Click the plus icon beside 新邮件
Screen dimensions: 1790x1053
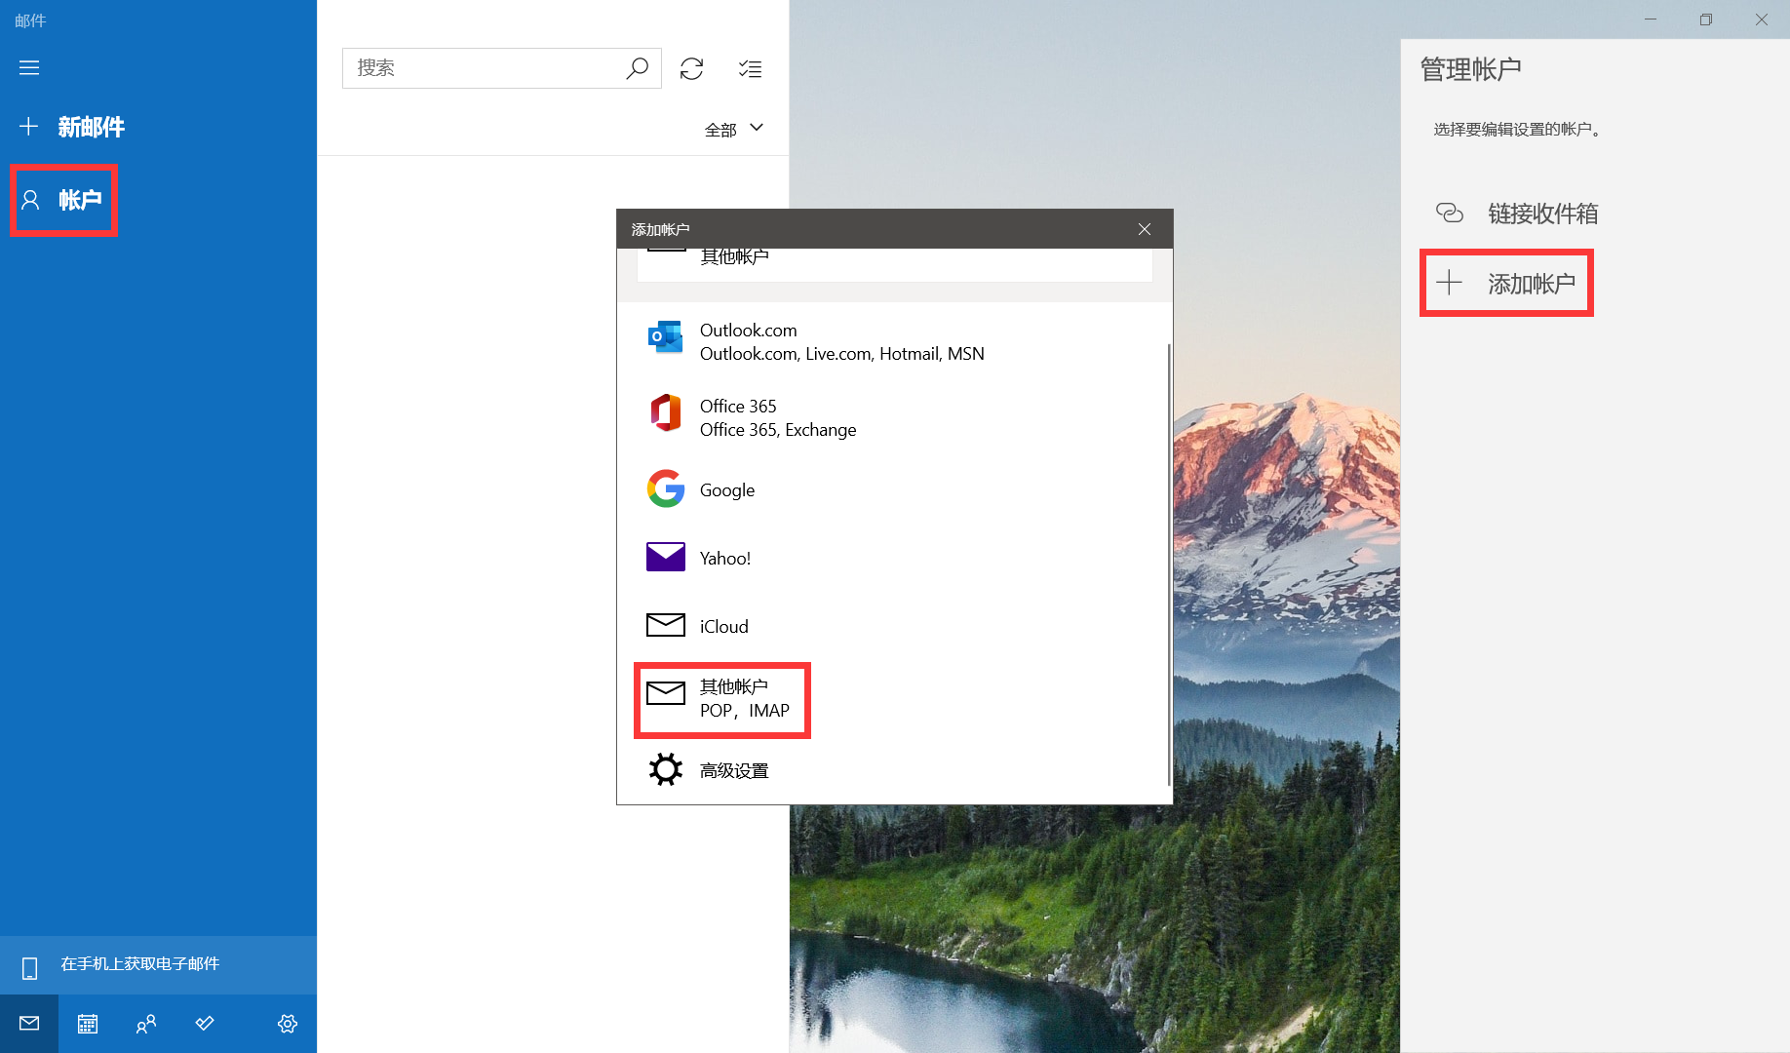click(29, 127)
